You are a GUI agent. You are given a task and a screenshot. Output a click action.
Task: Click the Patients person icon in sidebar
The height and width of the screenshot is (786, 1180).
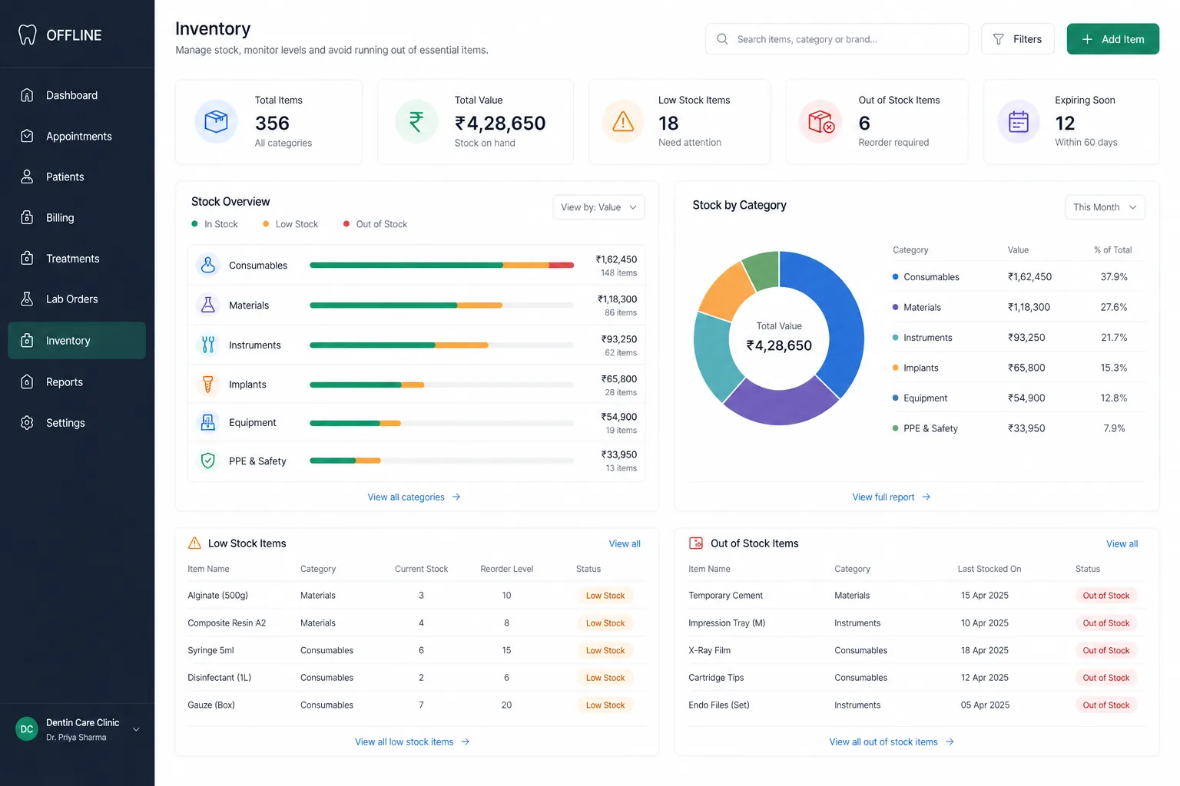pyautogui.click(x=27, y=177)
